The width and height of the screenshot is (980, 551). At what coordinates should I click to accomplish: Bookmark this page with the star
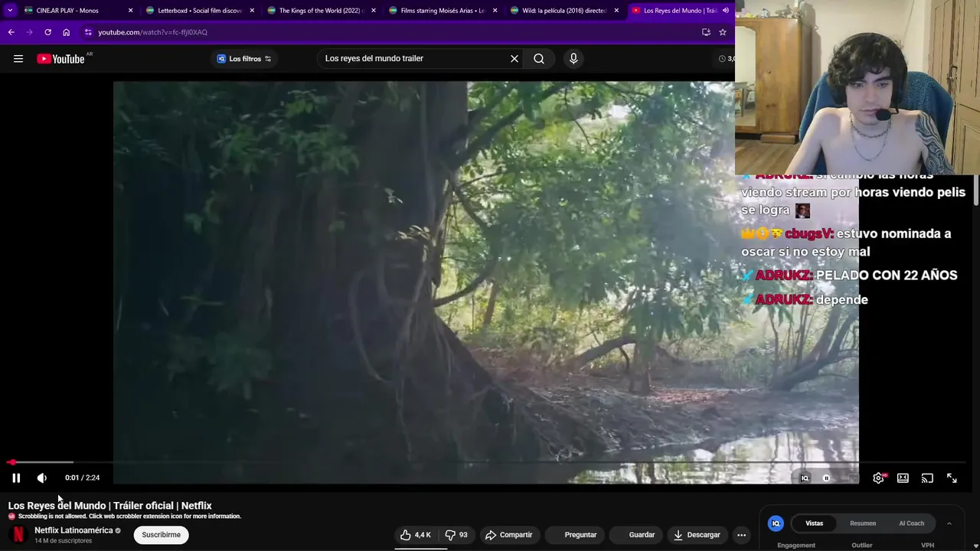[722, 32]
